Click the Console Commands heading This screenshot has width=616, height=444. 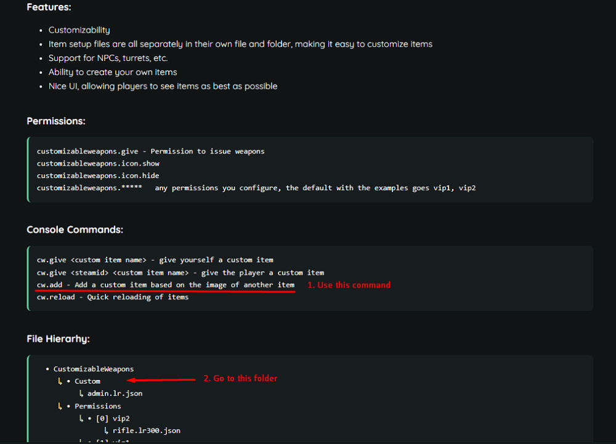(75, 230)
